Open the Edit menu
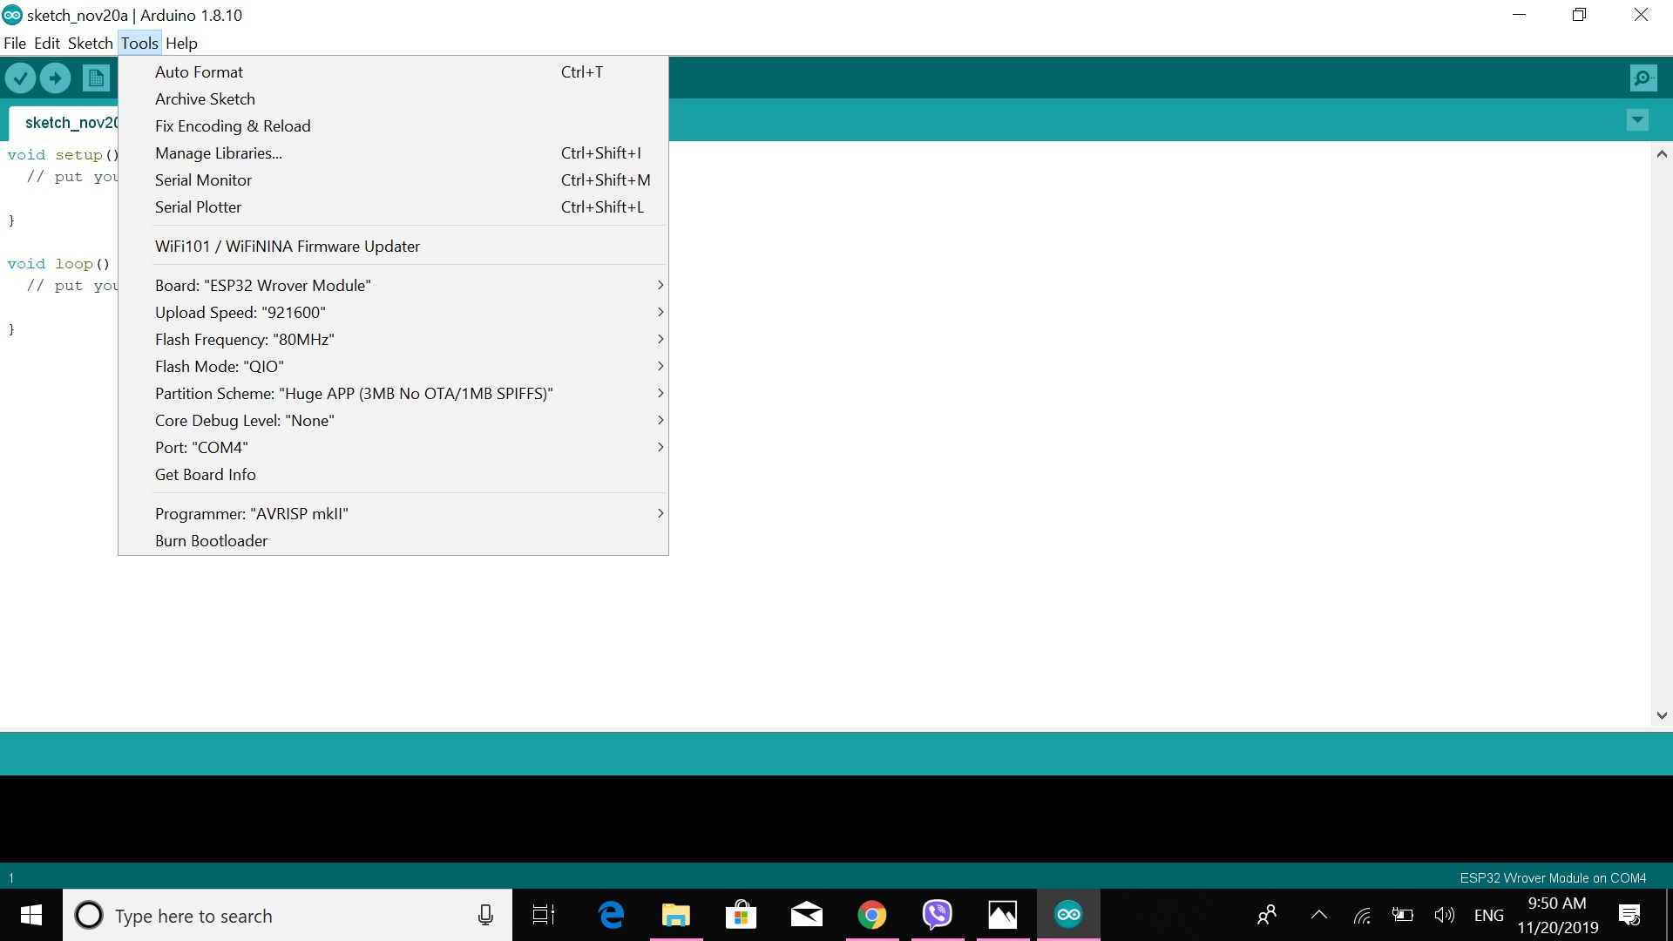 point(47,44)
